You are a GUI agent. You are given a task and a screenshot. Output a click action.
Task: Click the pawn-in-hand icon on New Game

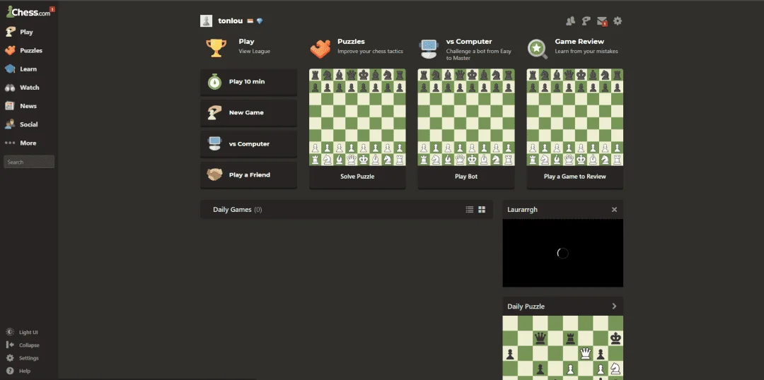(x=215, y=113)
